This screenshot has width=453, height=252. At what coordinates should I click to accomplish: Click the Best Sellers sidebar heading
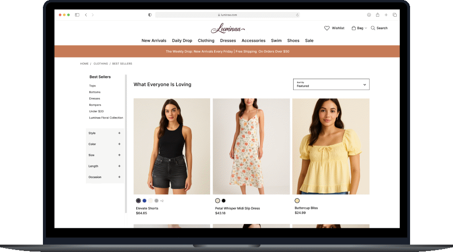tap(100, 77)
